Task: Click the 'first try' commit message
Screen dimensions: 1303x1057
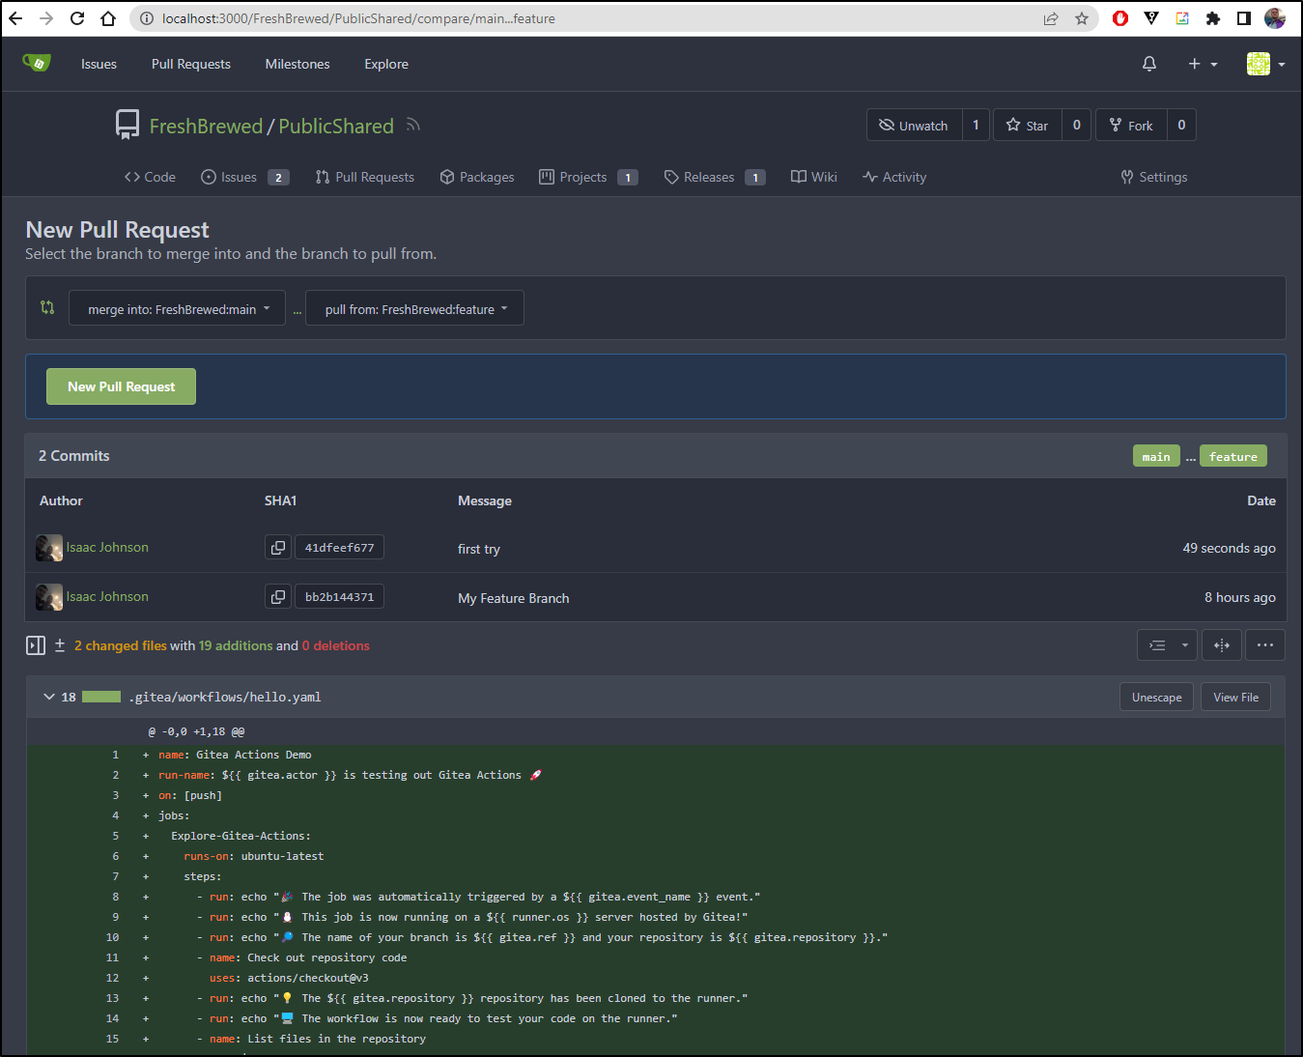Action: click(x=479, y=549)
